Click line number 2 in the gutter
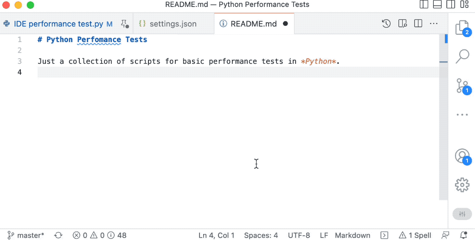475x240 pixels. 19,50
